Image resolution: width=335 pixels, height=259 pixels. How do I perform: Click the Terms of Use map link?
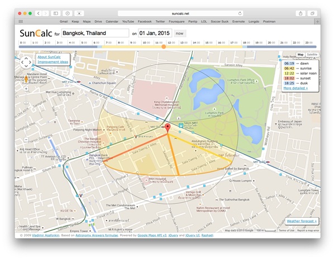click(286, 231)
